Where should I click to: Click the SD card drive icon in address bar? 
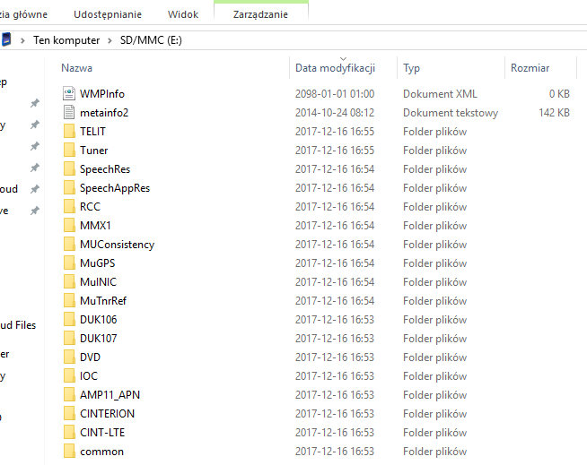click(6, 40)
